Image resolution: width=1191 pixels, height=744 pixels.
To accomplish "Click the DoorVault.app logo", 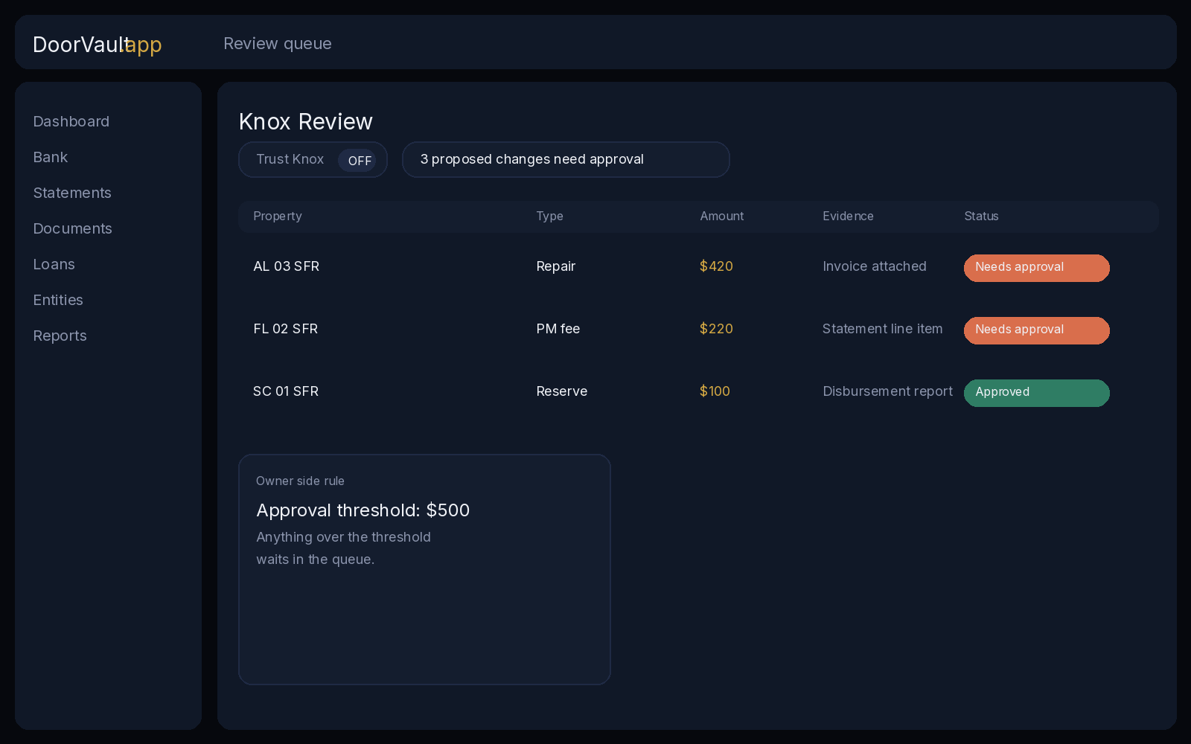I will (98, 44).
